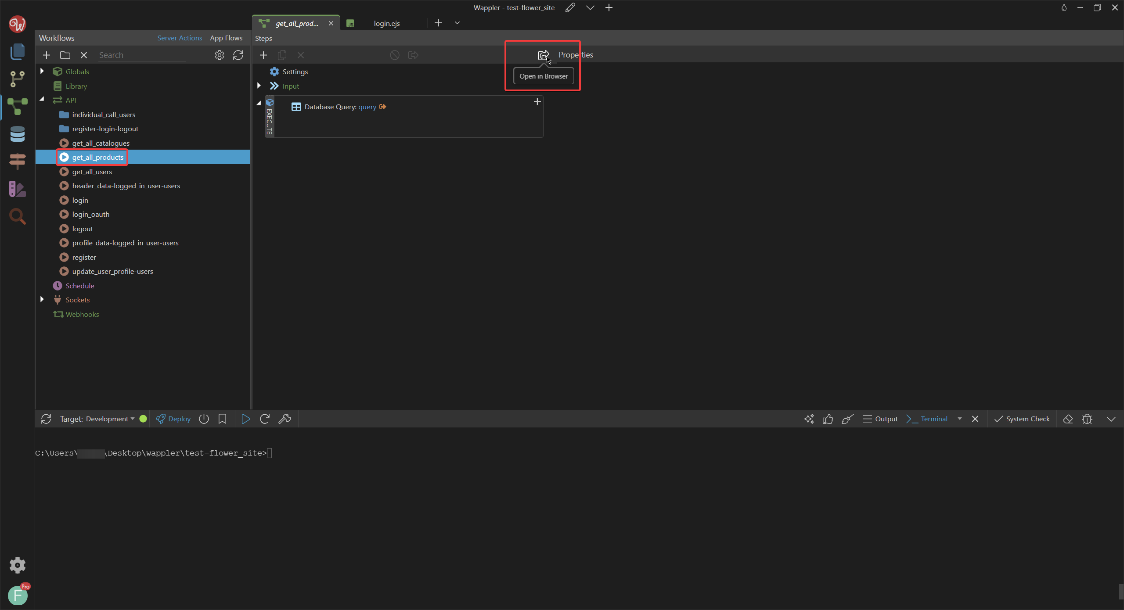Image resolution: width=1124 pixels, height=610 pixels.
Task: Expand the Globals tree item
Action: click(42, 71)
